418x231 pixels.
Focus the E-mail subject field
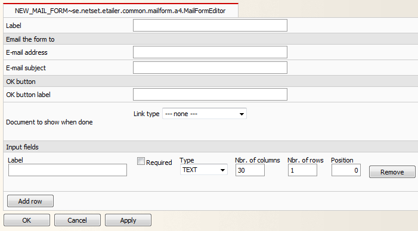point(210,68)
